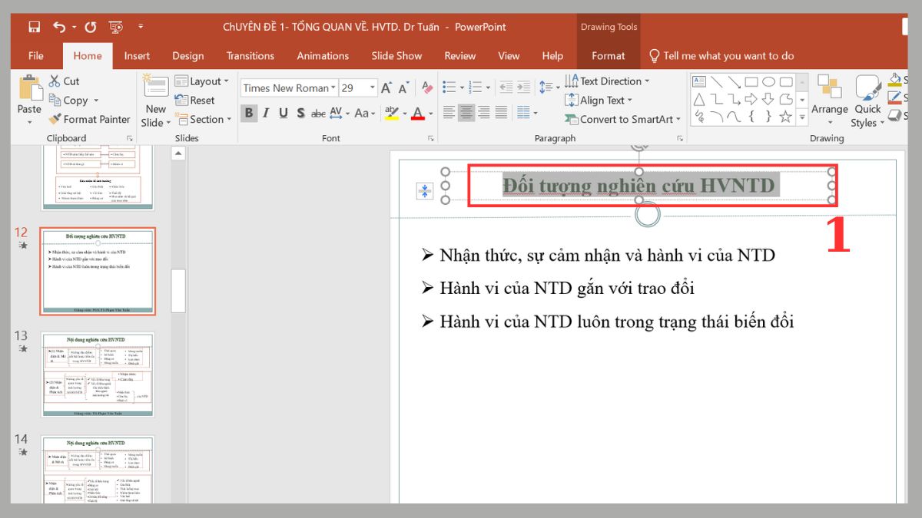This screenshot has width=922, height=518.
Task: Toggle italic formatting
Action: pyautogui.click(x=265, y=113)
